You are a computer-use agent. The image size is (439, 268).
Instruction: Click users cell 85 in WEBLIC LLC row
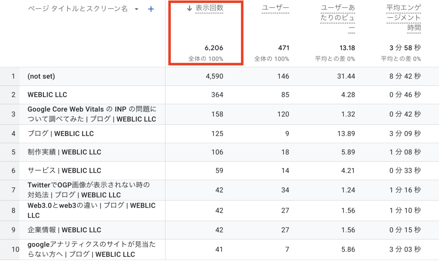(x=285, y=95)
